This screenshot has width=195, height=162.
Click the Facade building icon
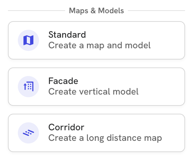tap(28, 87)
